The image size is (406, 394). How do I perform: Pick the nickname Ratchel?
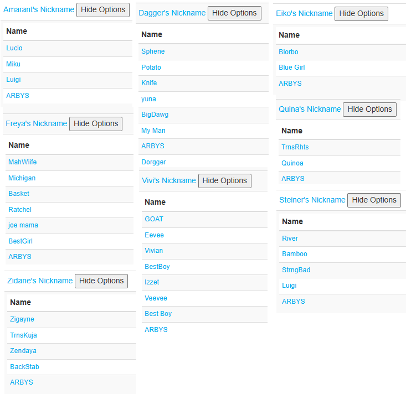coord(20,210)
